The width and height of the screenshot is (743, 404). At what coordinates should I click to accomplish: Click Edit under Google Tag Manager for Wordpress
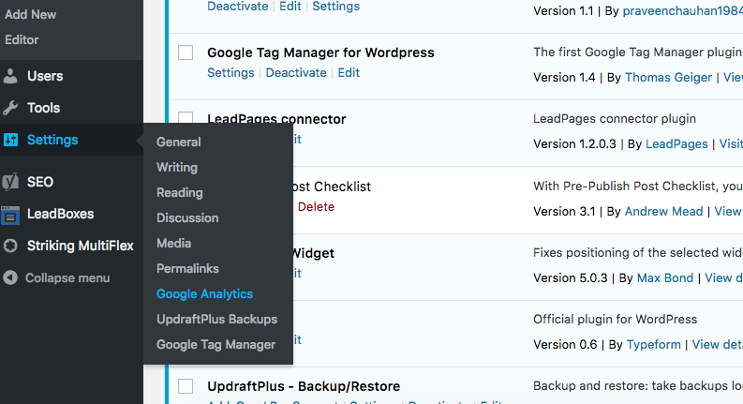click(349, 73)
